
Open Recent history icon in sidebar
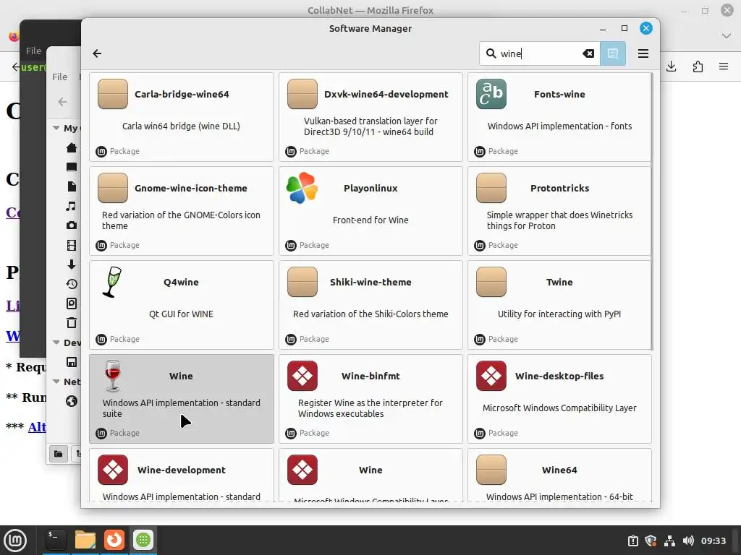pyautogui.click(x=72, y=283)
